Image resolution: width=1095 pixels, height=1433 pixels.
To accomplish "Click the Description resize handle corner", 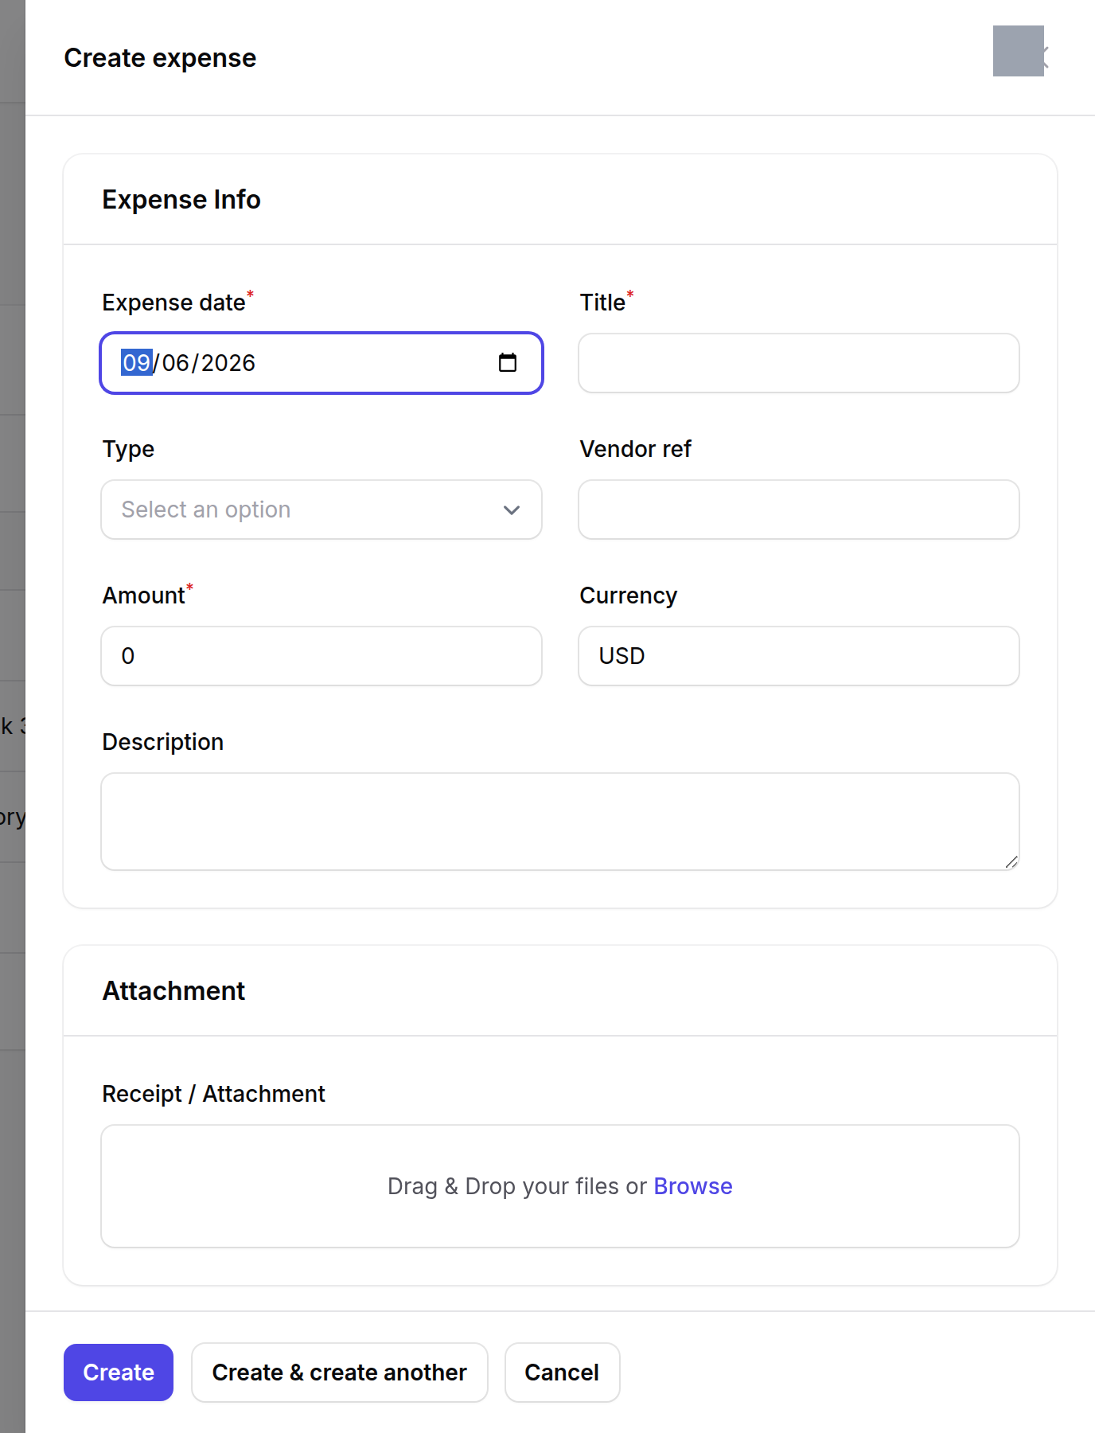I will [1011, 862].
